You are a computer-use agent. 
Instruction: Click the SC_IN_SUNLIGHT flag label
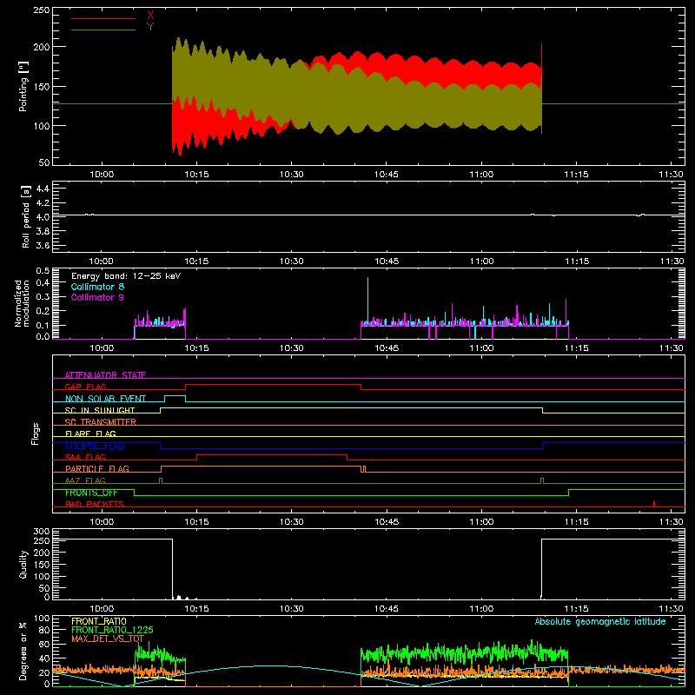point(100,410)
